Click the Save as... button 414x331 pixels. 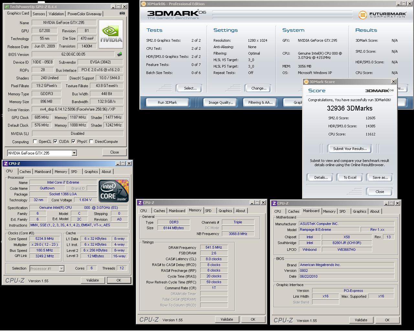point(380,177)
